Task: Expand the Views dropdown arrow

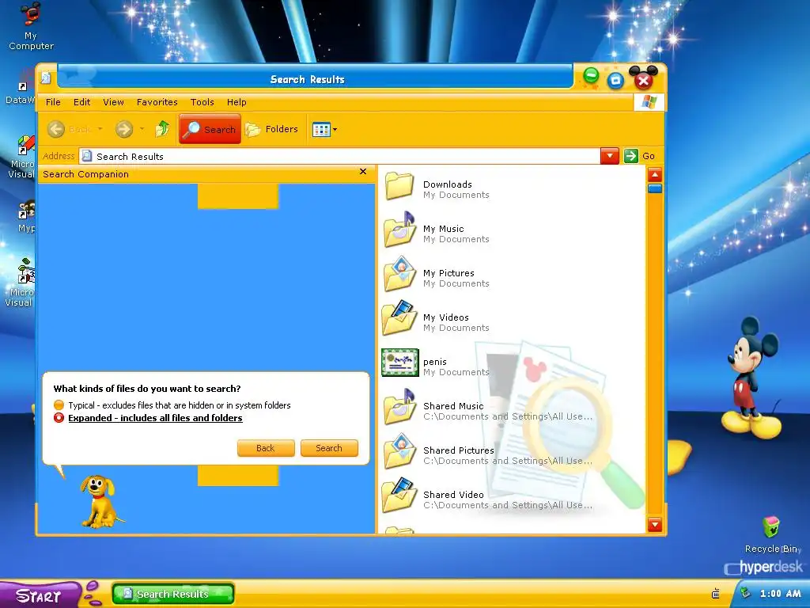Action: pyautogui.click(x=335, y=129)
